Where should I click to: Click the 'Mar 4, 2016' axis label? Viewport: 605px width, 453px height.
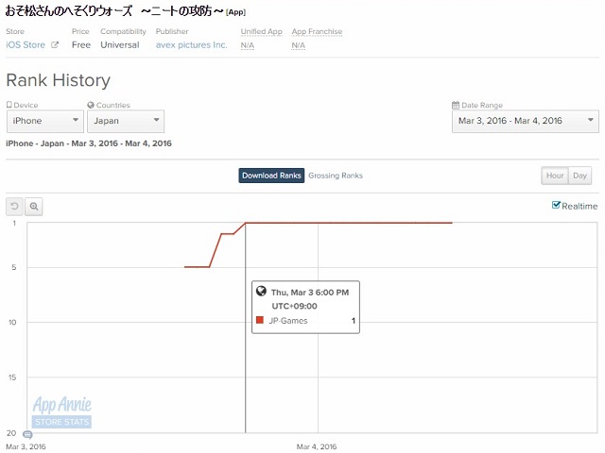point(317,446)
